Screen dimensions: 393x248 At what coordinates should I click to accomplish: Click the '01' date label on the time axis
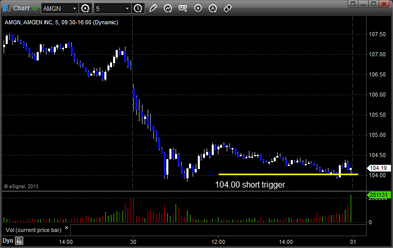click(x=353, y=242)
